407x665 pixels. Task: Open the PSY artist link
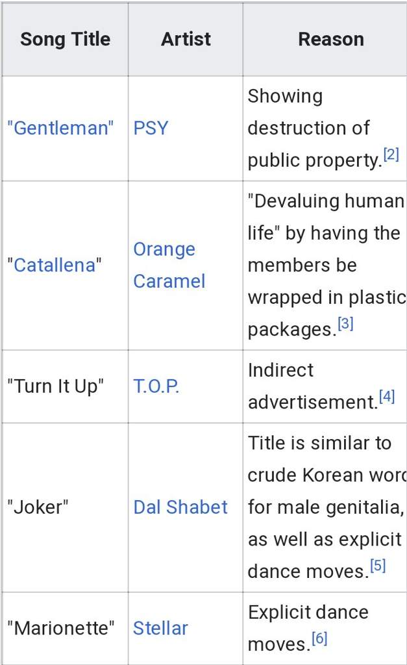pos(151,128)
